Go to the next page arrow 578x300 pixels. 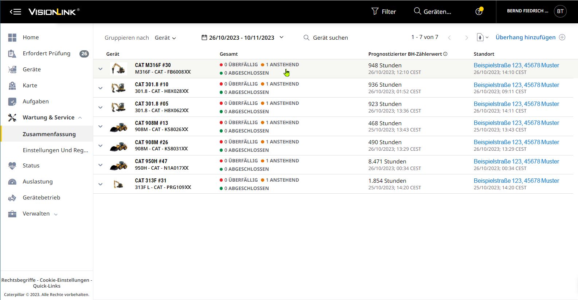click(466, 37)
